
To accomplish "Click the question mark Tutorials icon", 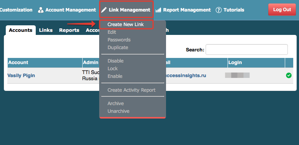I will 219,10.
